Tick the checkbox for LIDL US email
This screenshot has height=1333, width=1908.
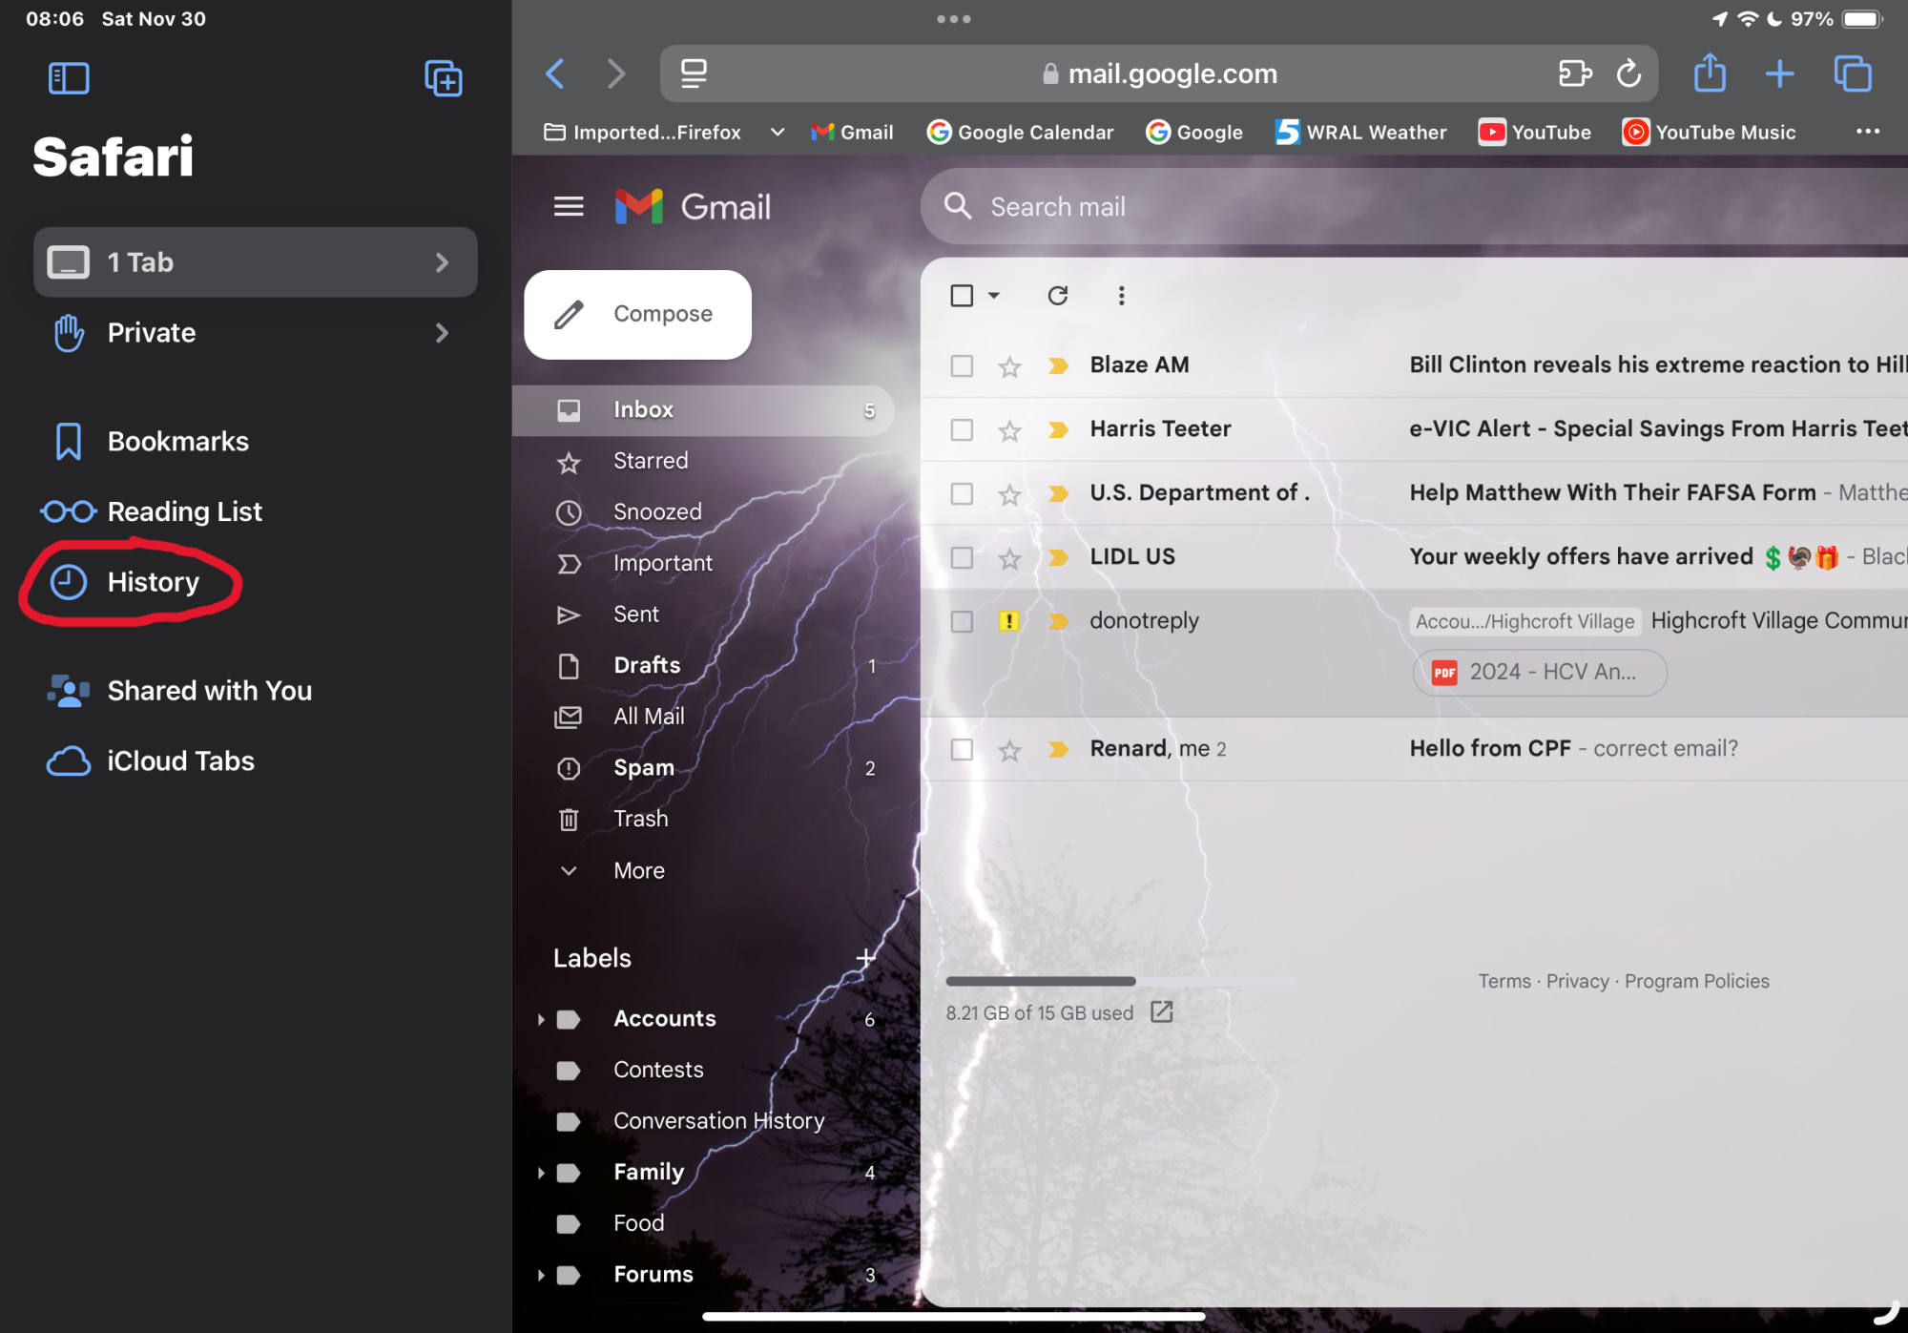[962, 558]
